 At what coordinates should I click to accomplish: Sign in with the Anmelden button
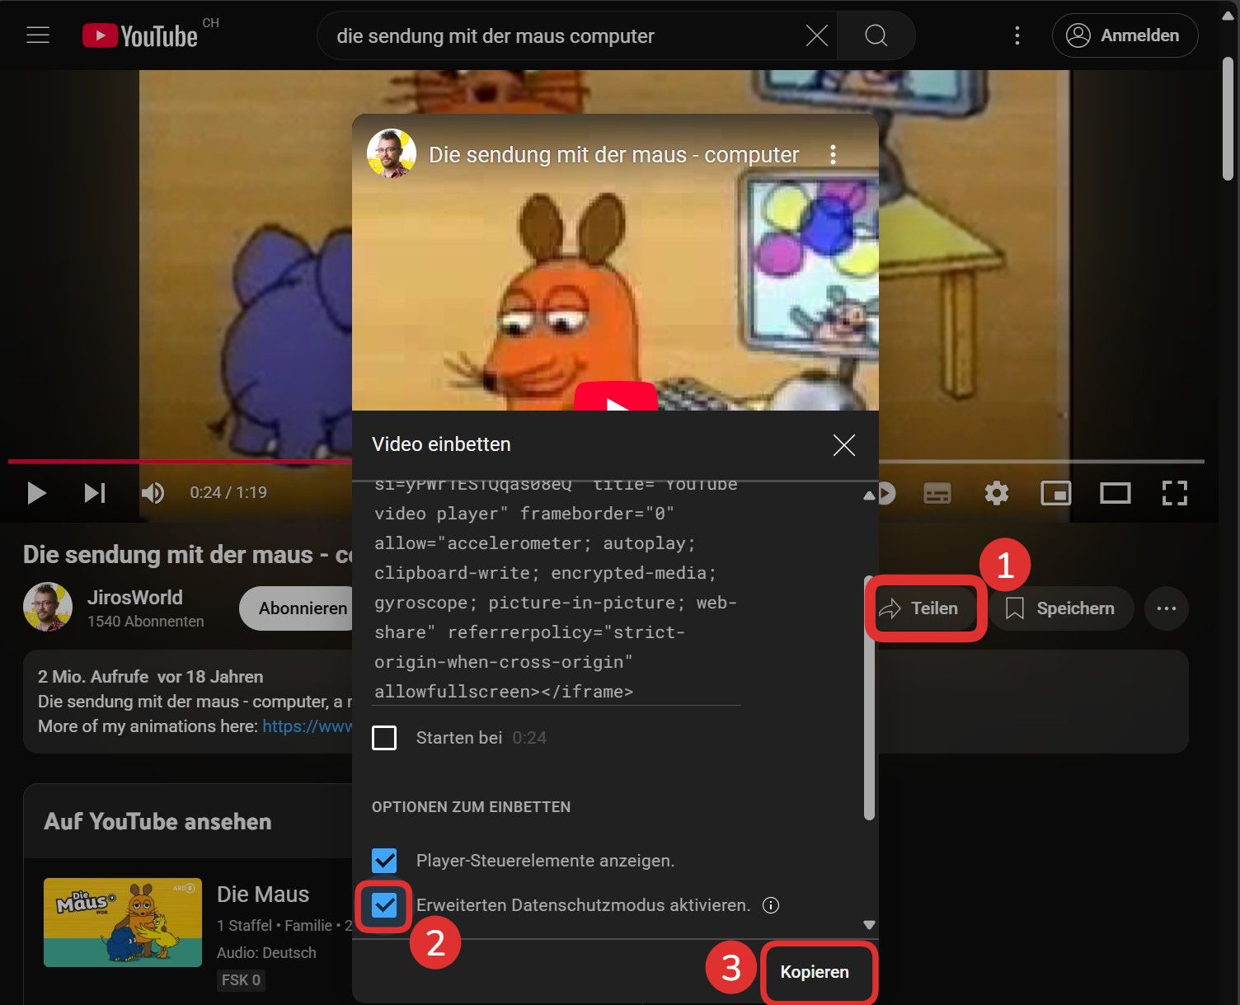(1125, 35)
